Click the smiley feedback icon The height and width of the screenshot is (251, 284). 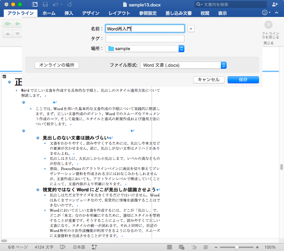point(265,13)
